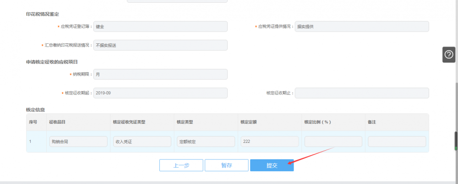Open the 汇总缴纳印花税报送情况 field
Image resolution: width=458 pixels, height=184 pixels.
[160, 45]
